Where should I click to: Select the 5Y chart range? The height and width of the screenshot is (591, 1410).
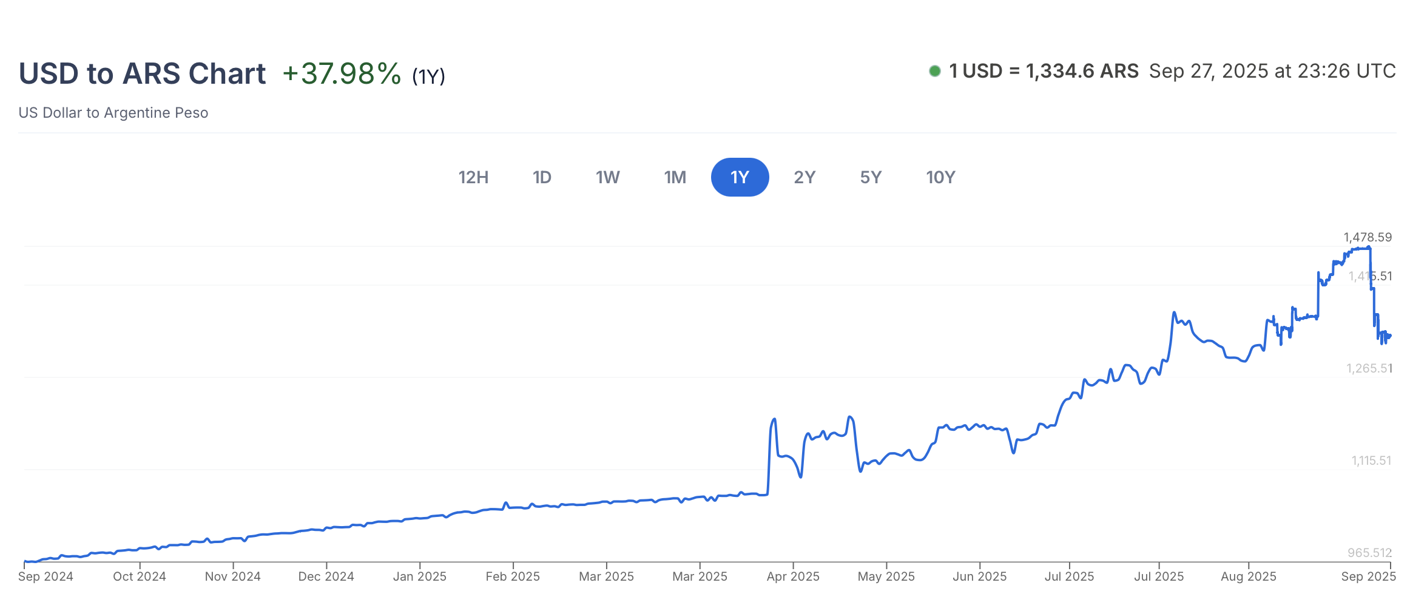[x=871, y=177]
